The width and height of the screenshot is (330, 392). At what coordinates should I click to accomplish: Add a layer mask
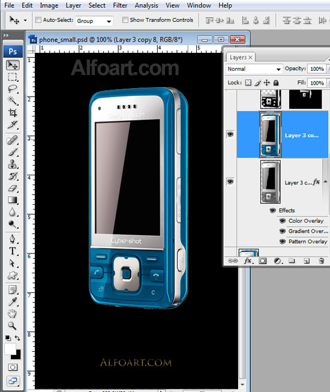tap(262, 261)
